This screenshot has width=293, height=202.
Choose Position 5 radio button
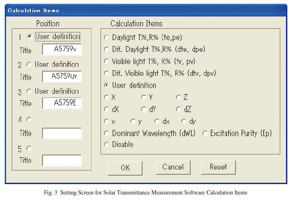[29, 148]
